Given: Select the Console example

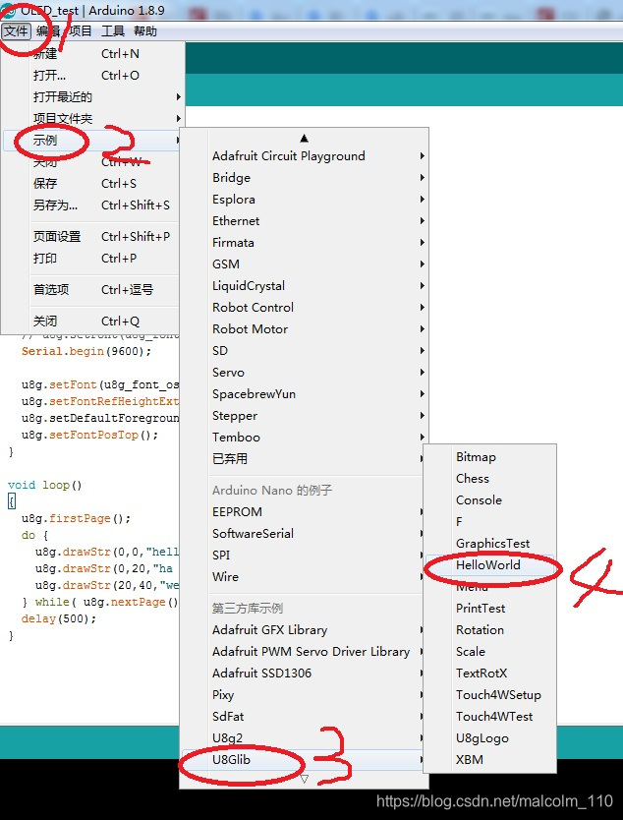Looking at the screenshot, I should [x=489, y=499].
